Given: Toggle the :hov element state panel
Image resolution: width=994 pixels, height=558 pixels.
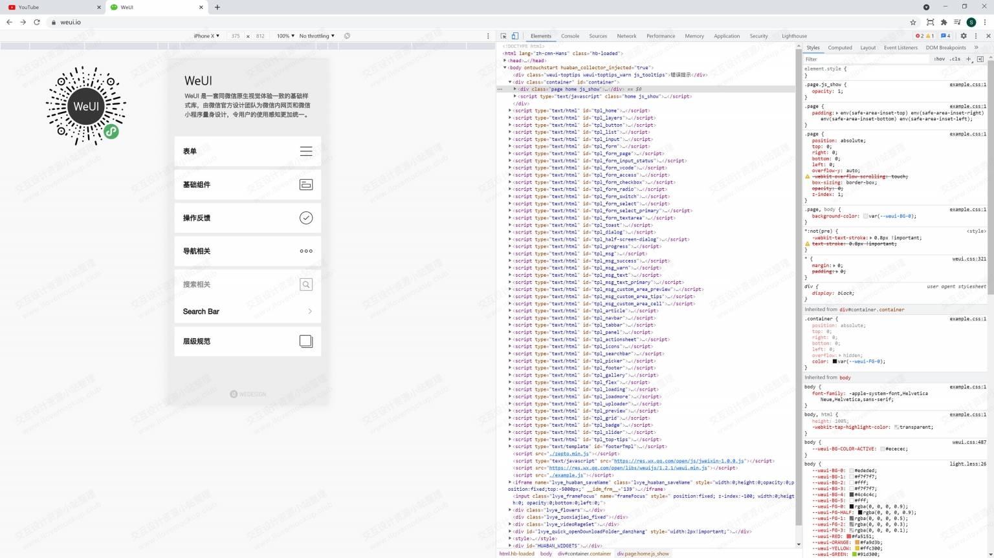Looking at the screenshot, I should [939, 59].
